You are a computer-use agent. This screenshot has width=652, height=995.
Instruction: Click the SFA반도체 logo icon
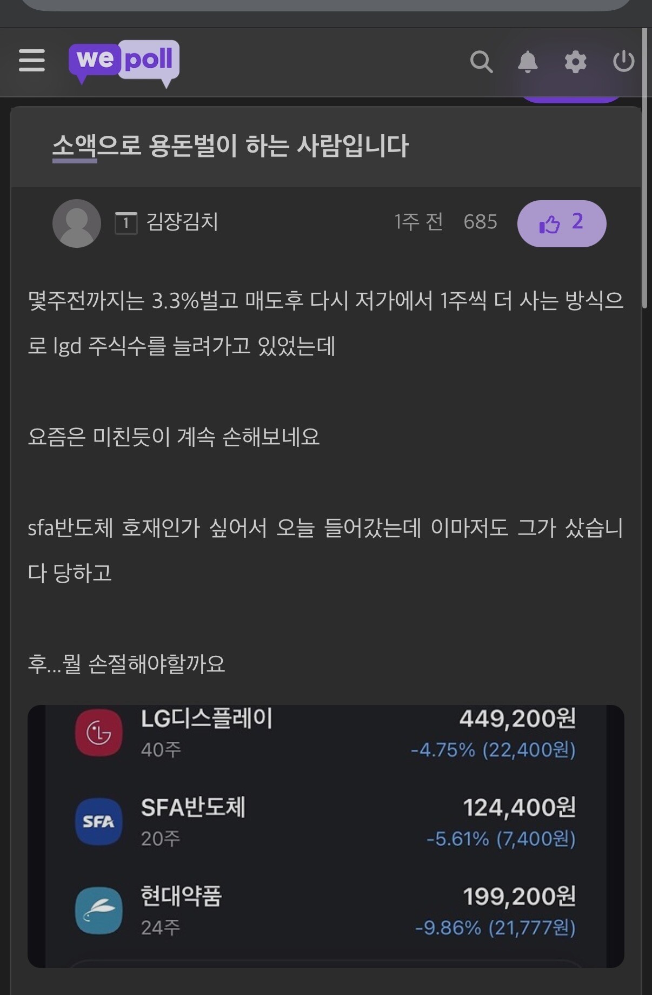click(98, 821)
